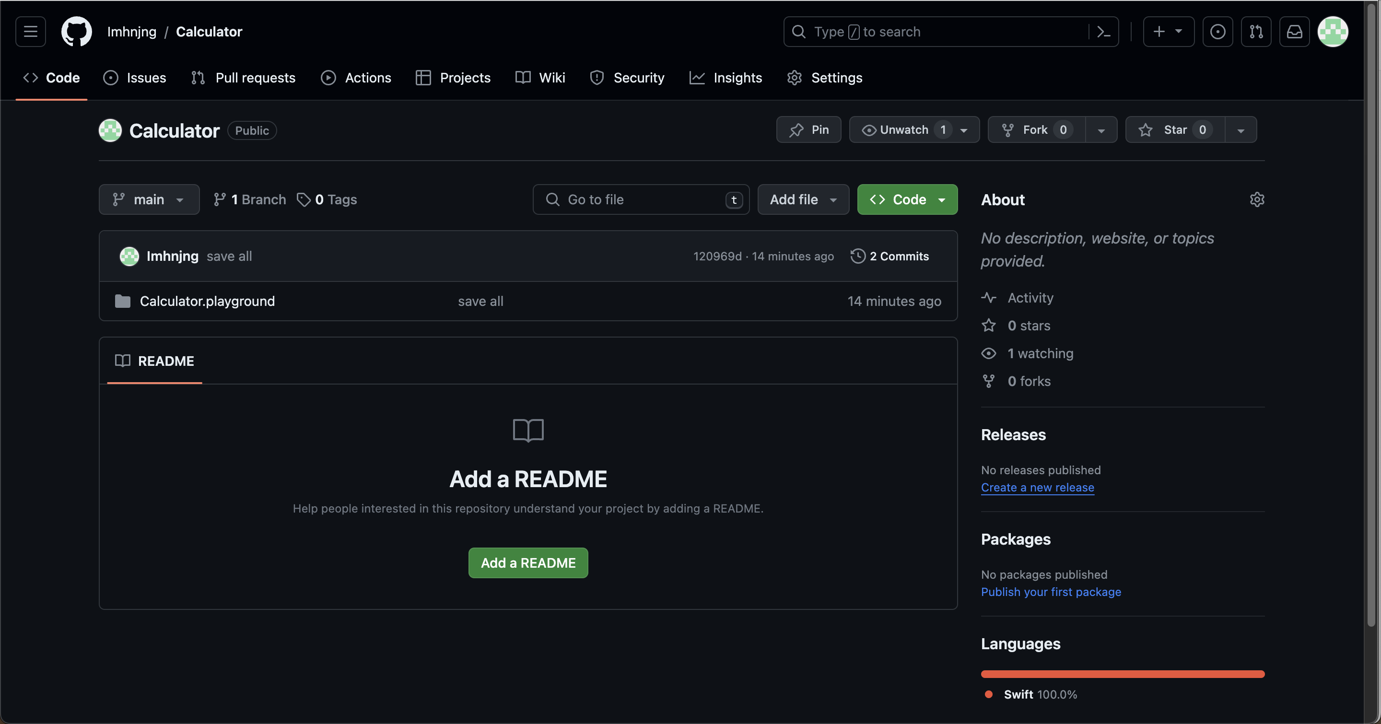Viewport: 1381px width, 724px height.
Task: Open Publish your first package link
Action: tap(1051, 592)
